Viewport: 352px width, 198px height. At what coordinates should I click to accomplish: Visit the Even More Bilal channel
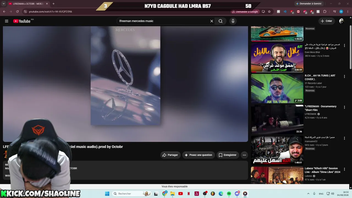point(312,52)
